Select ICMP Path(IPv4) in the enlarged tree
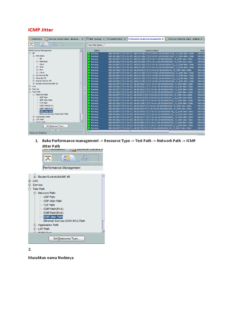Image resolution: width=233 pixels, height=310 pixels. (53, 209)
